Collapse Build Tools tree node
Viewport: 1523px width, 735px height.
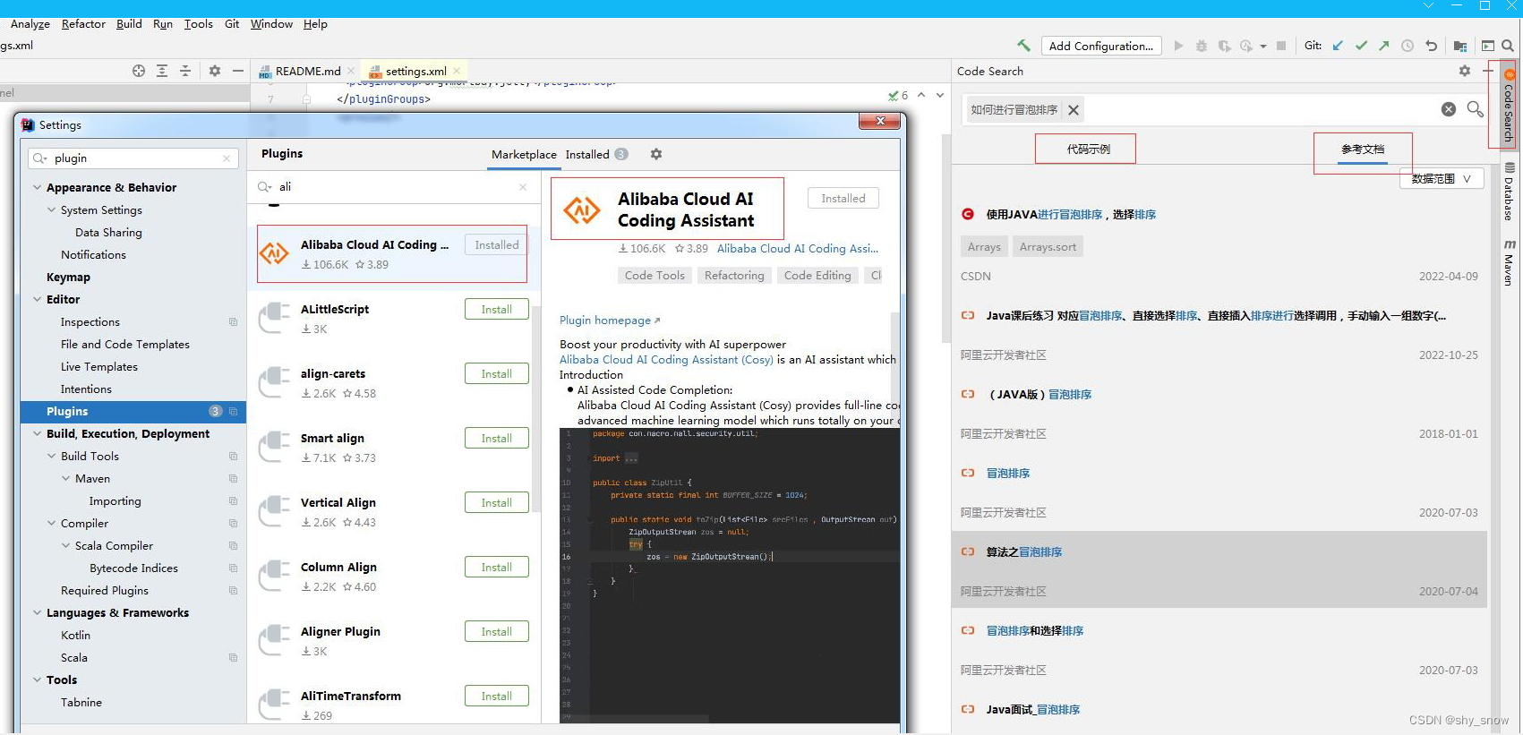(x=52, y=456)
